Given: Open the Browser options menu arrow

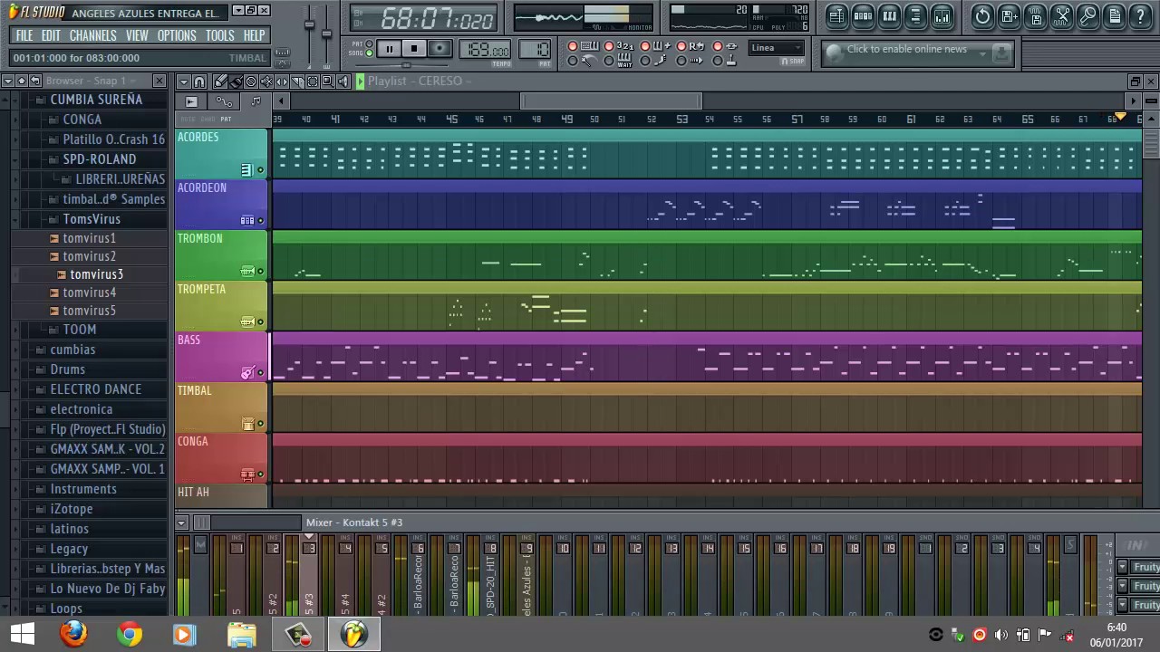Looking at the screenshot, I should tap(8, 81).
